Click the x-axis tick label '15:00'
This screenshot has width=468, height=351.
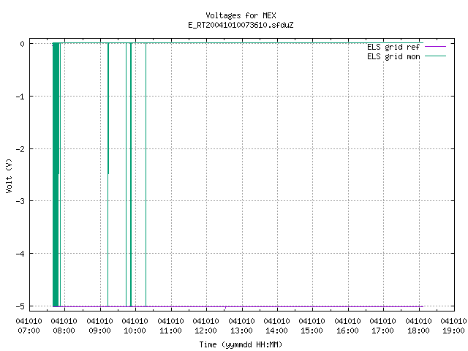pyautogui.click(x=312, y=331)
